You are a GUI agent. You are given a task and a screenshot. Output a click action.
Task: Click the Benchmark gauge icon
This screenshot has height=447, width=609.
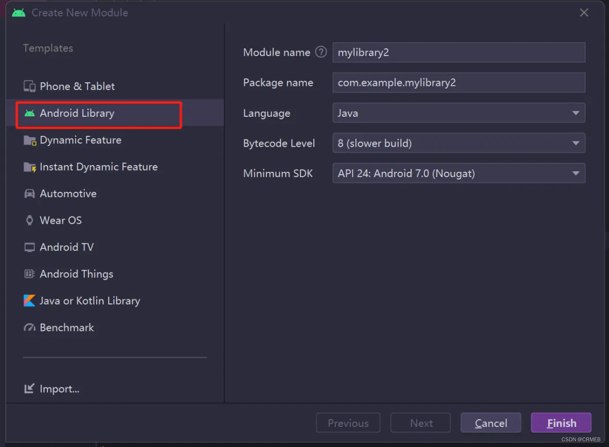29,327
